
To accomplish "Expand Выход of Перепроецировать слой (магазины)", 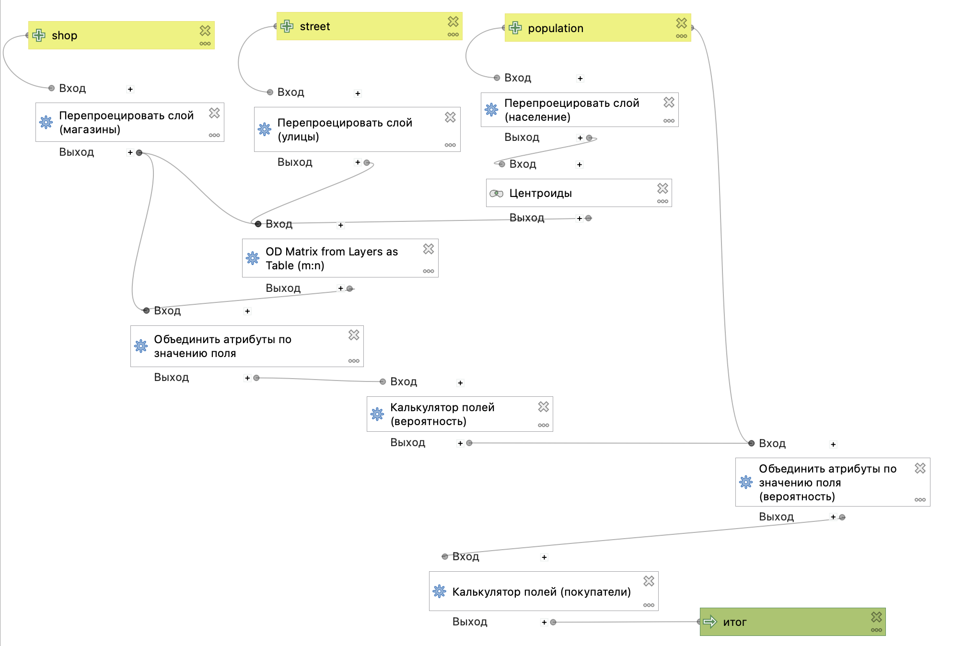I will pos(130,152).
